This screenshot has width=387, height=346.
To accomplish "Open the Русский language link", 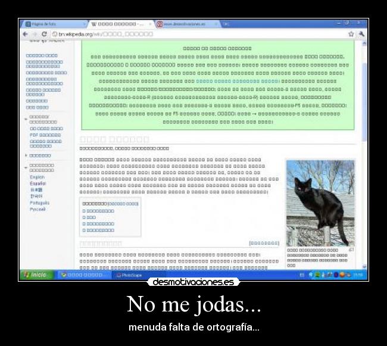I will (38, 209).
